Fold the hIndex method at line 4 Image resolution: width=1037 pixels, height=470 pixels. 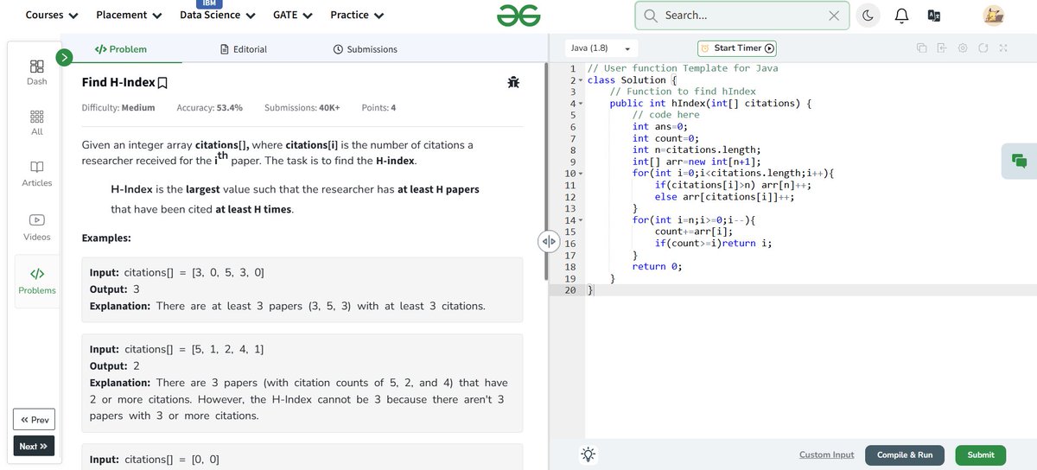[x=582, y=104]
